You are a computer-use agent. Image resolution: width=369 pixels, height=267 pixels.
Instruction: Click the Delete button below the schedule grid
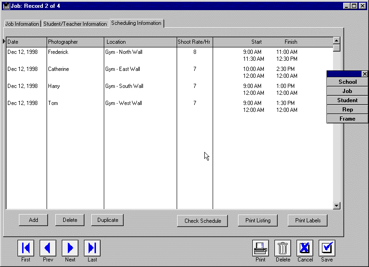click(70, 220)
